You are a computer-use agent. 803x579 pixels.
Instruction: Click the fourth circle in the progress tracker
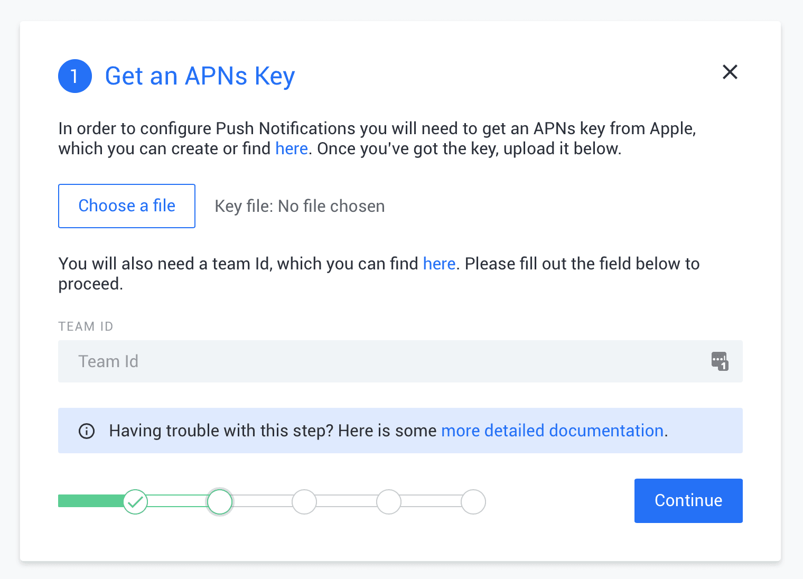coord(389,501)
